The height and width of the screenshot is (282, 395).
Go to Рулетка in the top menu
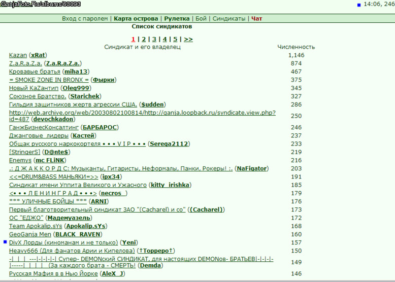[177, 19]
